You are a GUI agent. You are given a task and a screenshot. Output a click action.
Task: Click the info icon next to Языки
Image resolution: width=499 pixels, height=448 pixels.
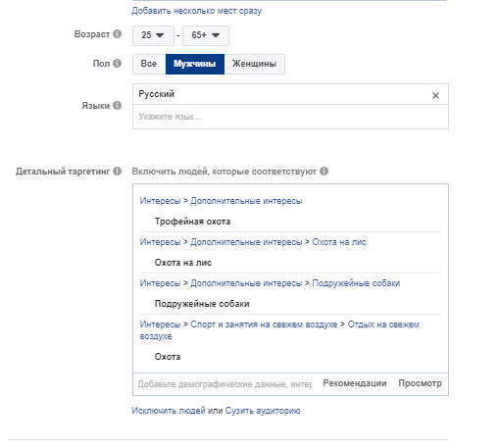click(x=117, y=106)
